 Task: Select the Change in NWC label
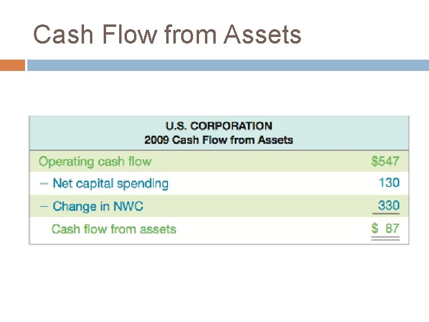click(x=98, y=206)
